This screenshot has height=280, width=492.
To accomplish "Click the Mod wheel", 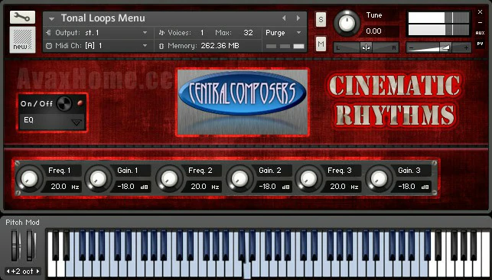I will [30, 246].
